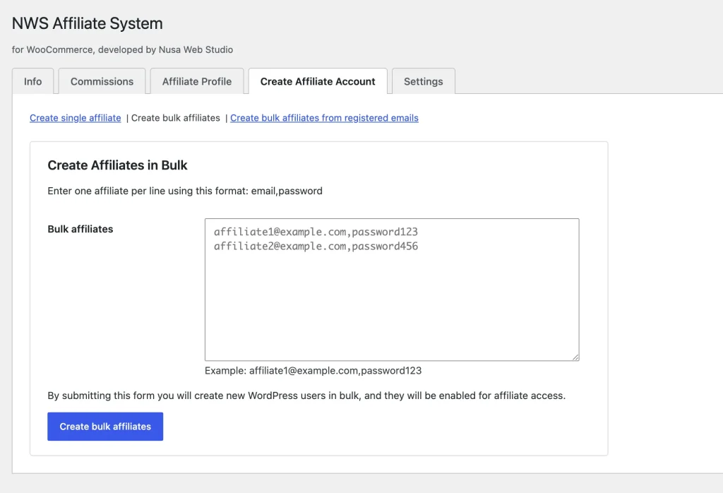Open the Settings tab
Screen dimensions: 723x493
pyautogui.click(x=423, y=81)
